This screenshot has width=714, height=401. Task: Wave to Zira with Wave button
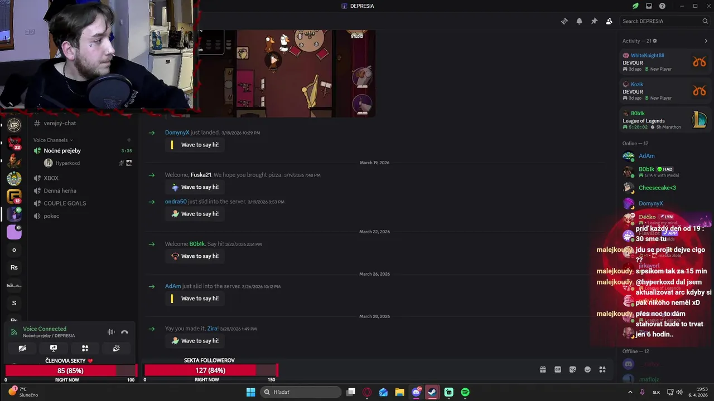coord(195,341)
